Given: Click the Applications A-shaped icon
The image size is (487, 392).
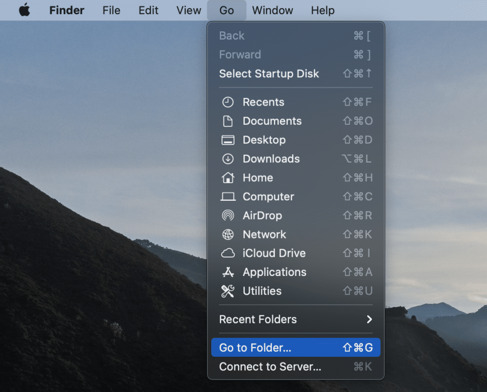Looking at the screenshot, I should click(x=228, y=272).
